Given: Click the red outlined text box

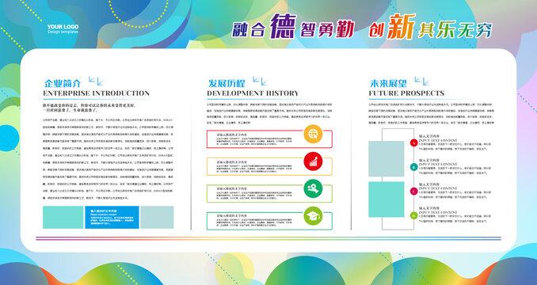Looking at the screenshot, I should click(x=269, y=139).
